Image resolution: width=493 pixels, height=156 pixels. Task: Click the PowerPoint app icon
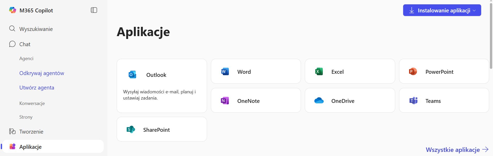pos(413,72)
